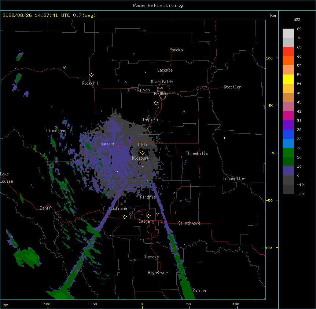This screenshot has width=316, height=309.
Task: Click the Okotoks label
Action: click(151, 257)
